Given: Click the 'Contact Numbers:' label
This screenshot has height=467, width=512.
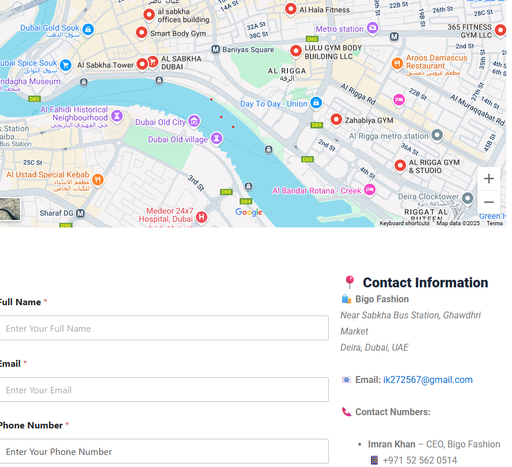Looking at the screenshot, I should [x=393, y=412].
